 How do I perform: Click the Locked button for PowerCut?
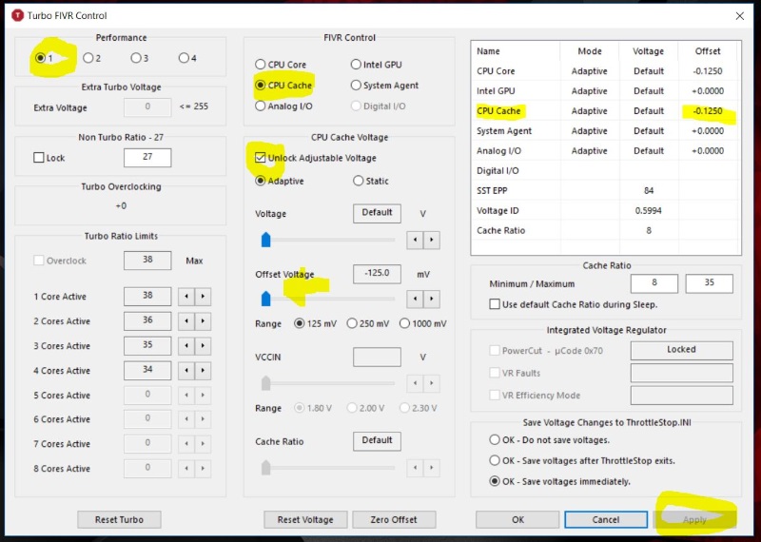(681, 350)
